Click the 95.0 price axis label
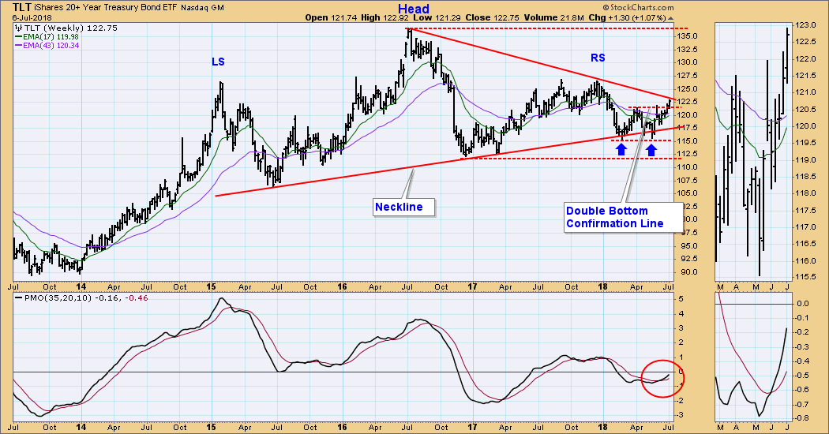Screen dimensions: 829x434 688,246
